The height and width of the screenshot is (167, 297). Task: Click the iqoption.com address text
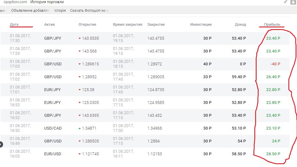coord(15,2)
